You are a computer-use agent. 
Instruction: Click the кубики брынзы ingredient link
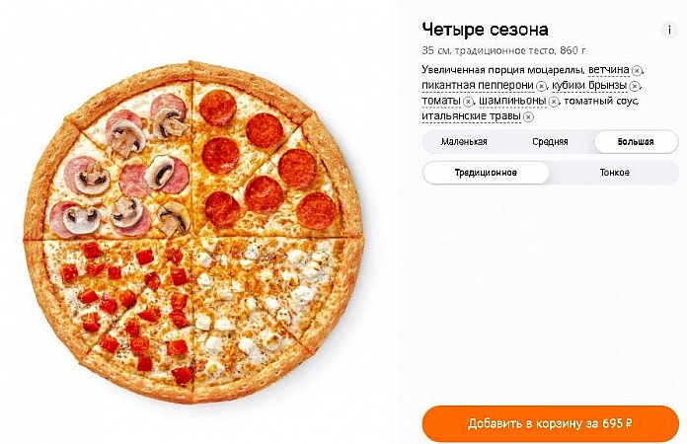point(589,85)
